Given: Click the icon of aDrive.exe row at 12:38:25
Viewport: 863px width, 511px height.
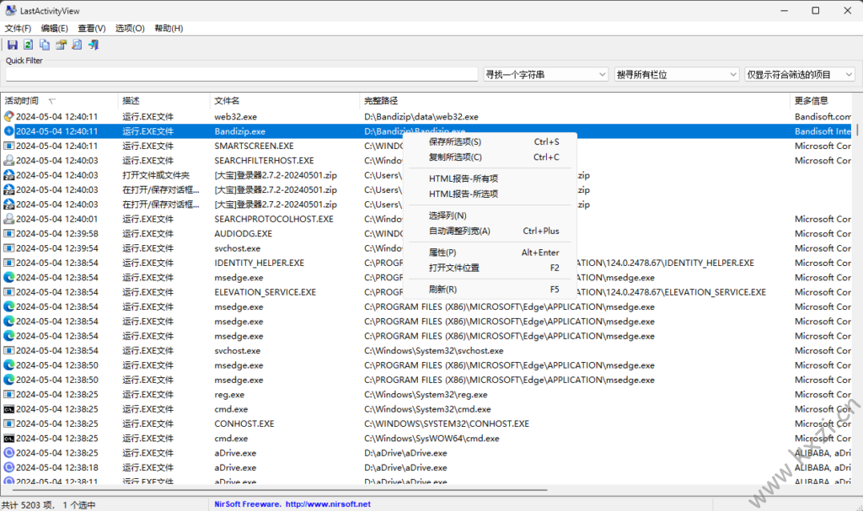Looking at the screenshot, I should tap(8, 453).
